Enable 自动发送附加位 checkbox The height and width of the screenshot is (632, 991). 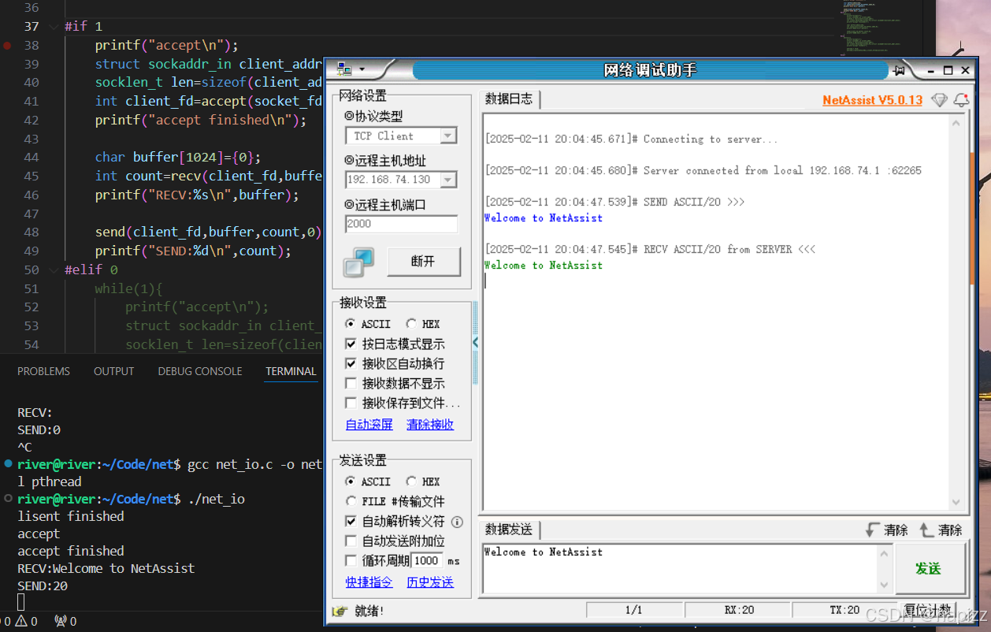(351, 541)
